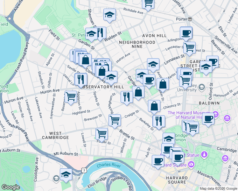Select the school marker near Route 3 shield
Viewport: 238px width, 191px height.
pos(66,175)
